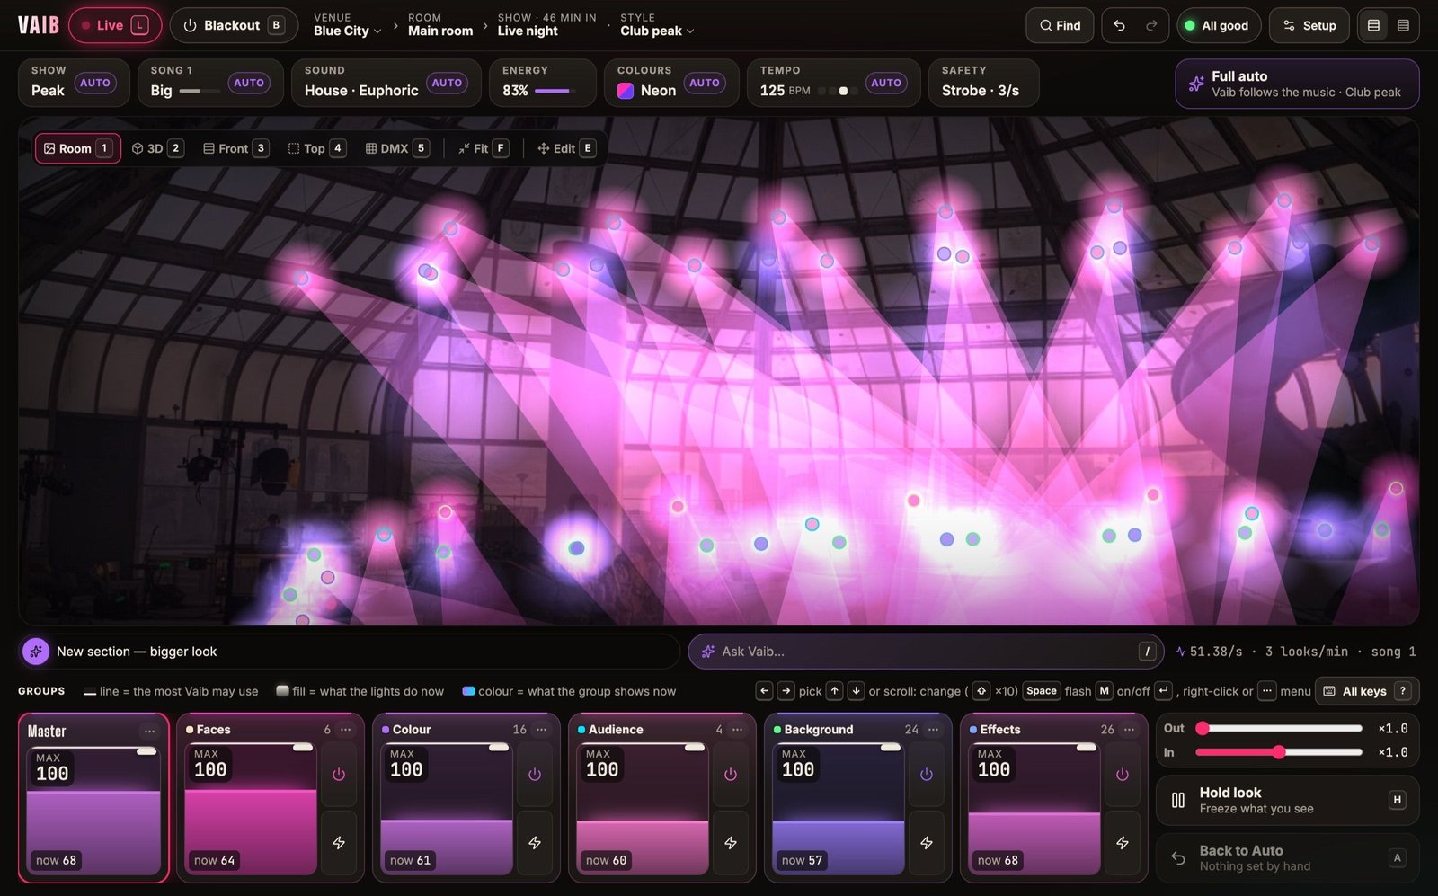Click the Faces group power icon
The image size is (1438, 896).
coord(339,774)
